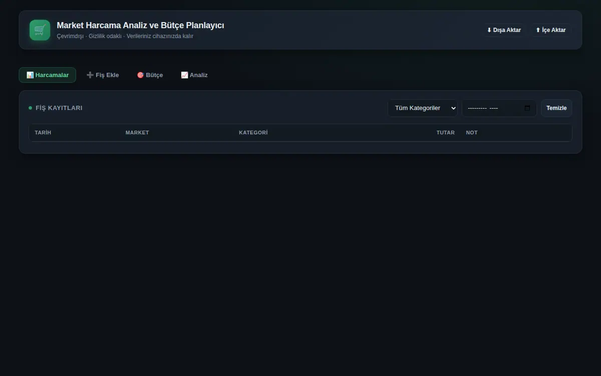Select the TARİH column header
The image size is (601, 376).
(43, 133)
